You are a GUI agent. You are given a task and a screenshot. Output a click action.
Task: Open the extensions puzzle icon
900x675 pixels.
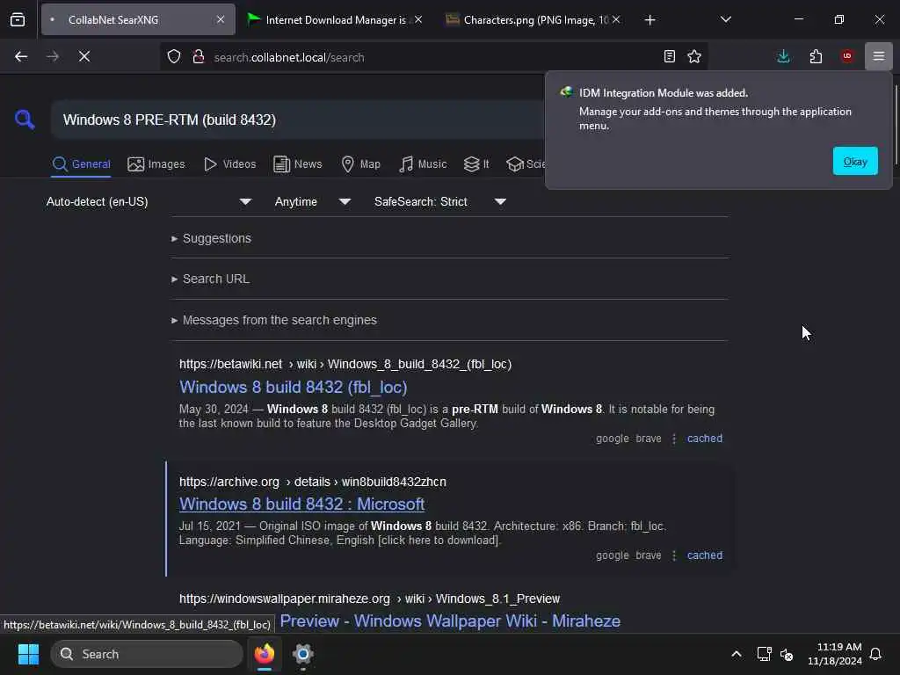(x=816, y=56)
